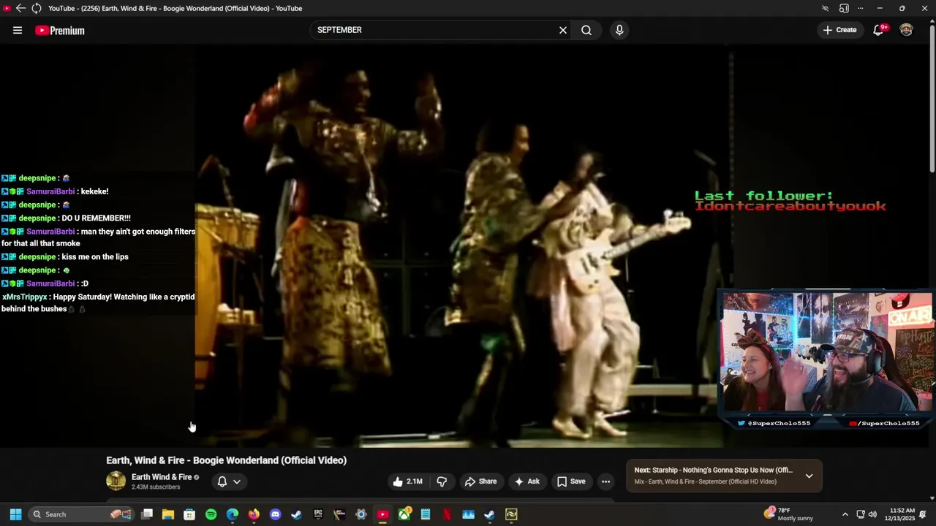This screenshot has width=936, height=526.
Task: Click the page vertical scrollbar
Action: click(932, 99)
